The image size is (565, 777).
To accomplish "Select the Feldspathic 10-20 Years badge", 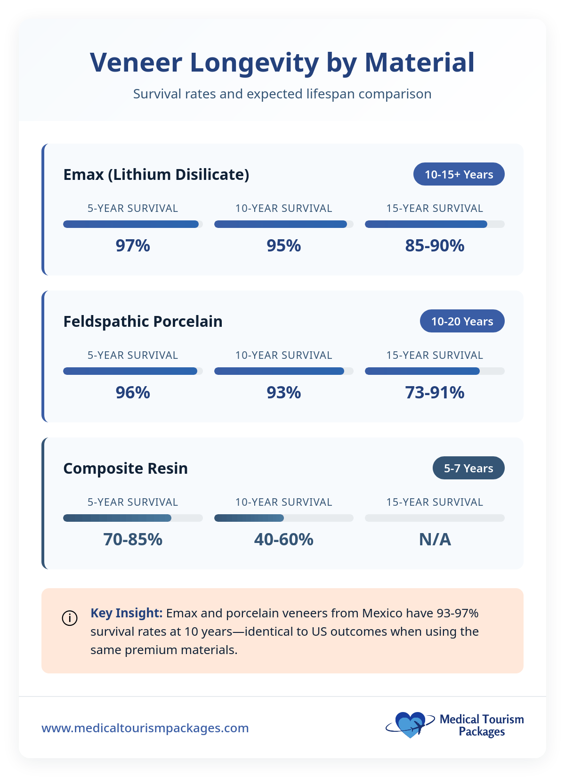I will coord(462,321).
